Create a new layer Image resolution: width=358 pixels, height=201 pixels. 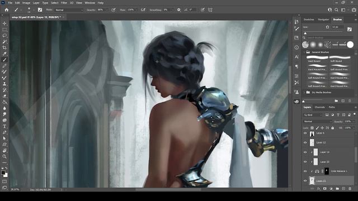(x=343, y=189)
